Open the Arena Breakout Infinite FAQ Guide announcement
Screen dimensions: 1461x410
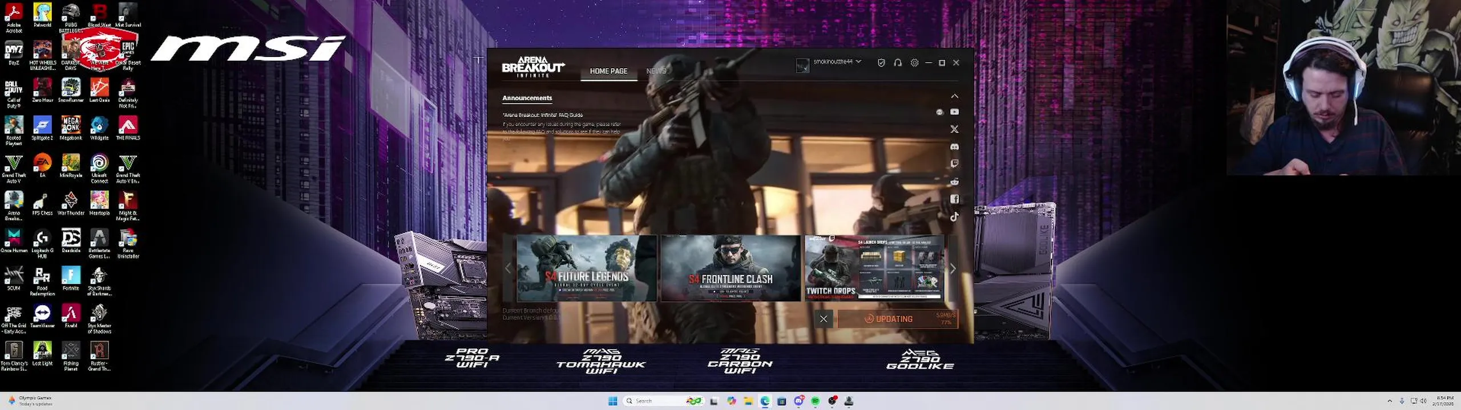[542, 115]
